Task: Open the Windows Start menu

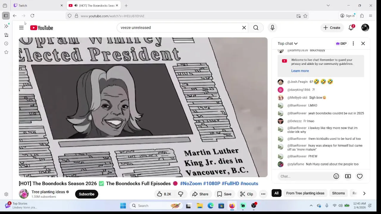Action: [123, 206]
